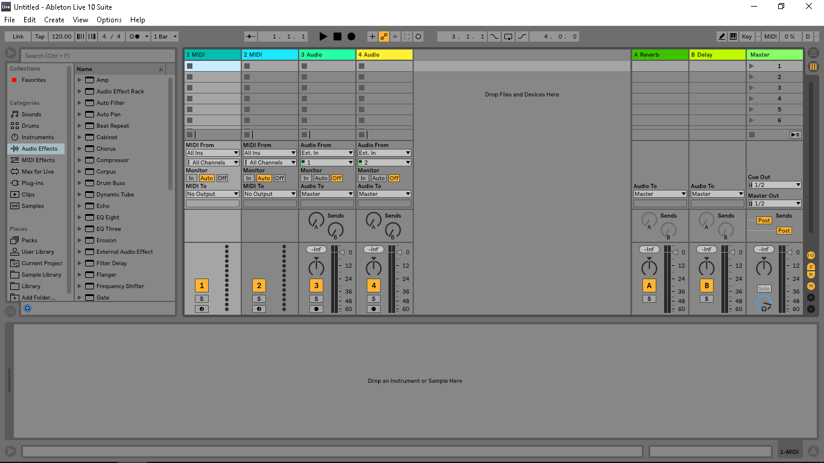The width and height of the screenshot is (824, 463).
Task: Activate the Loop switch
Action: coord(509,36)
